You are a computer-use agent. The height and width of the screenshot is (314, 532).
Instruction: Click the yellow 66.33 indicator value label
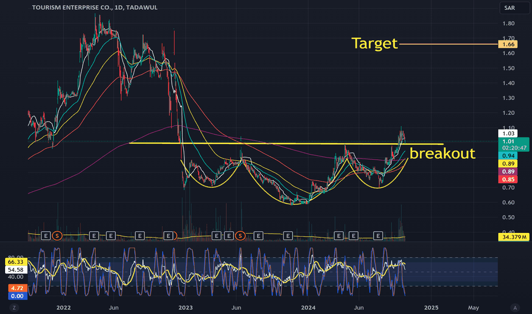(15, 261)
